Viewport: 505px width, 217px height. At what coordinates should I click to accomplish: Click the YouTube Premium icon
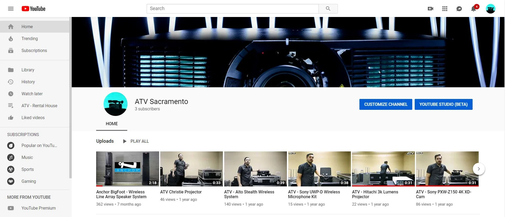(x=11, y=208)
